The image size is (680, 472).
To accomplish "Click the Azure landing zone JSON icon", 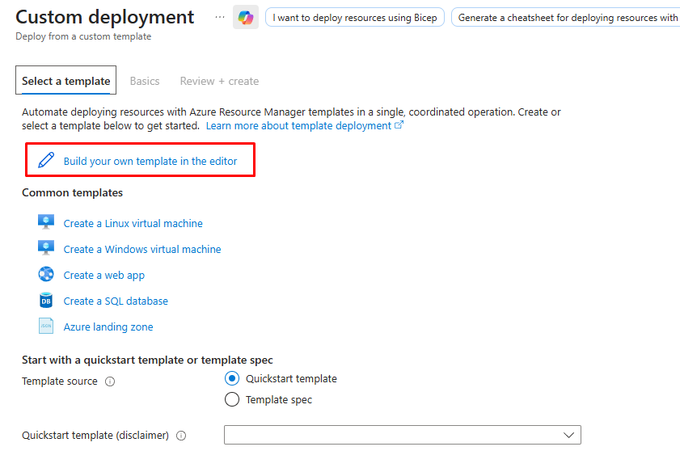I will 46,327.
